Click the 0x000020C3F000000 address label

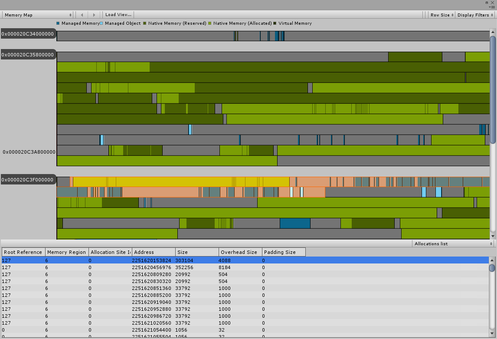[x=28, y=180]
